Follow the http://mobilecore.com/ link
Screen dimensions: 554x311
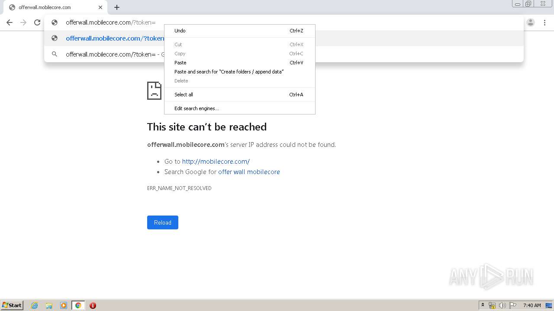tap(216, 162)
